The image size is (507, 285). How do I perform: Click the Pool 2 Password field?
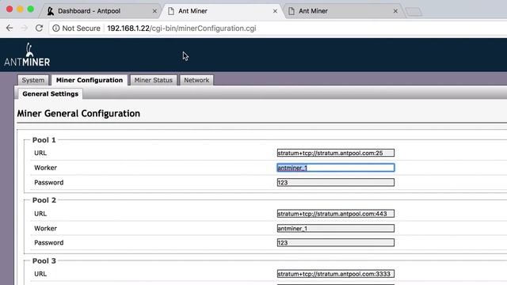[x=336, y=242]
